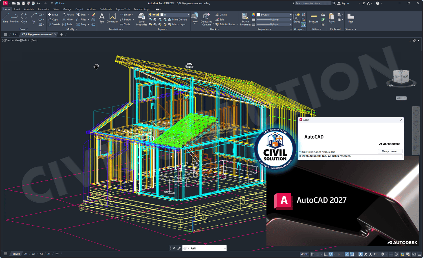Select the Polyline tool
The height and width of the screenshot is (258, 423).
14,18
